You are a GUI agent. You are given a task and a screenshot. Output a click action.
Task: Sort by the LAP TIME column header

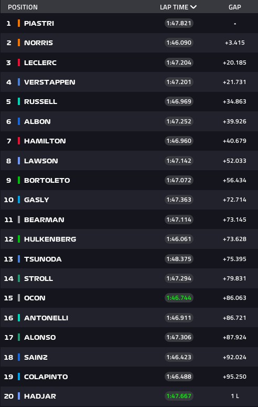(174, 7)
